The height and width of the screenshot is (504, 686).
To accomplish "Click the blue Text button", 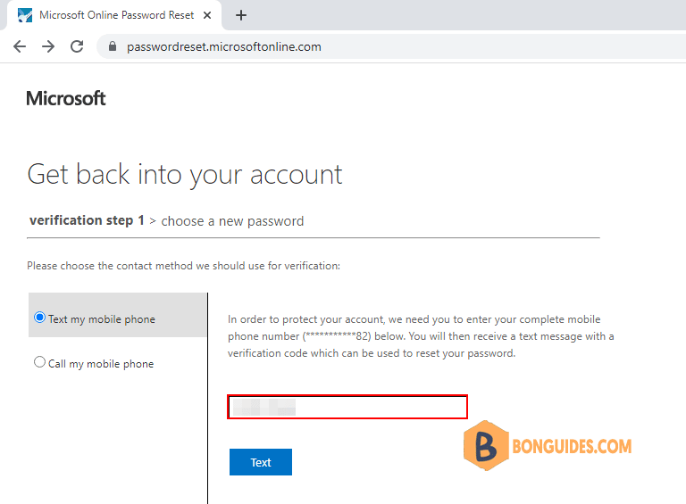I will (261, 462).
